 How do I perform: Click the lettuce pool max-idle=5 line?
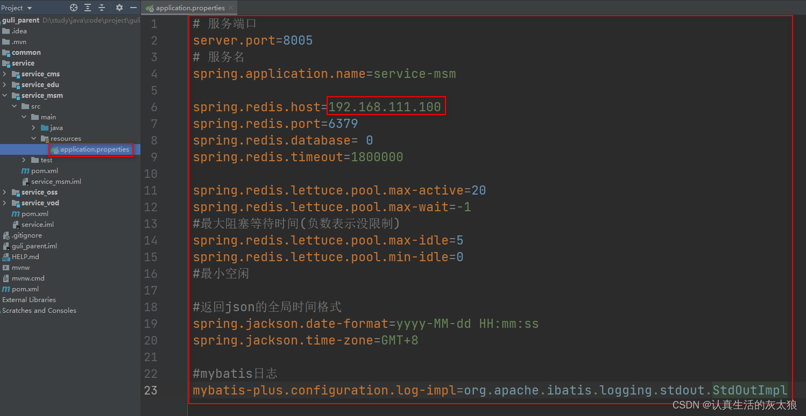coord(328,240)
